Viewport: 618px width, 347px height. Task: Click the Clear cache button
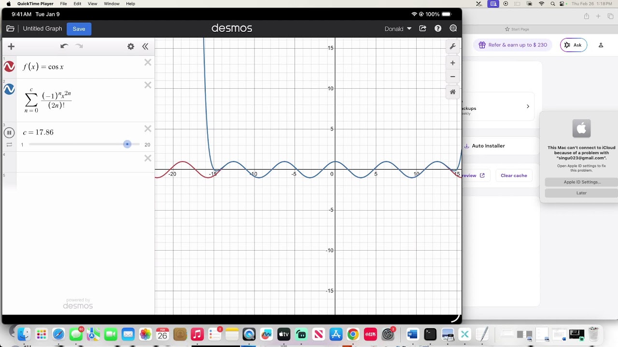click(x=514, y=175)
